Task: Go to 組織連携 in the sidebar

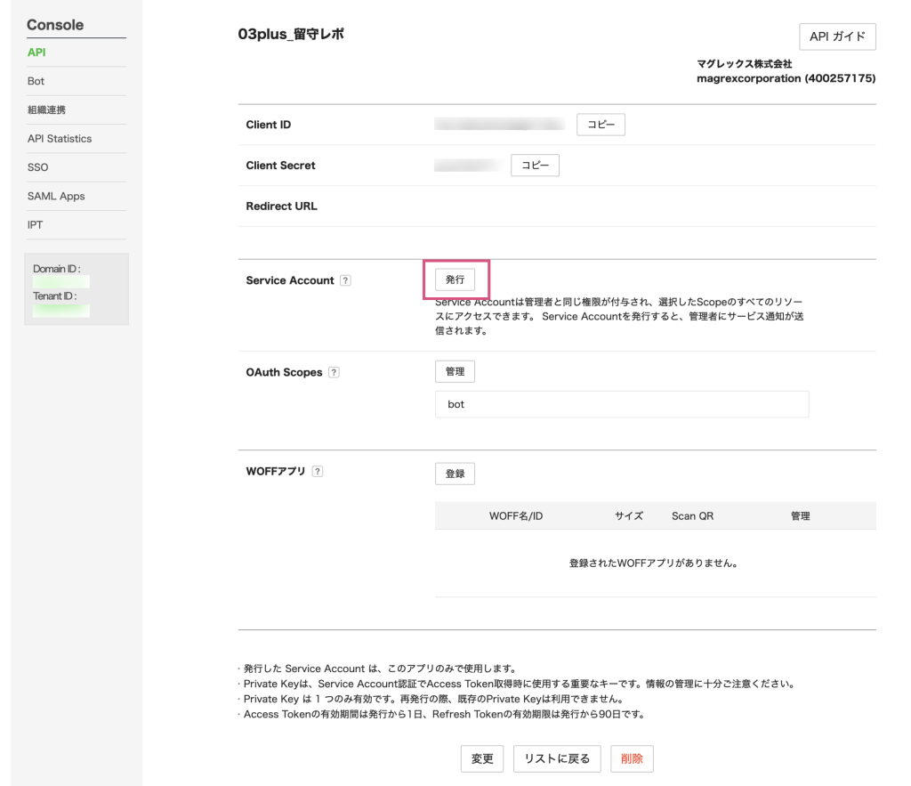Action: (x=46, y=110)
